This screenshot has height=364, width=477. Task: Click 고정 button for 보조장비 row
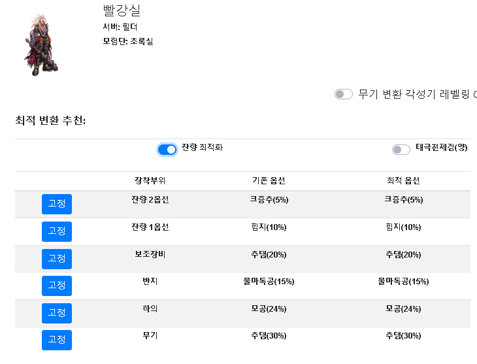(x=57, y=259)
